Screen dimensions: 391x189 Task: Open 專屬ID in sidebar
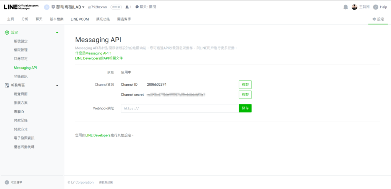click(19, 112)
